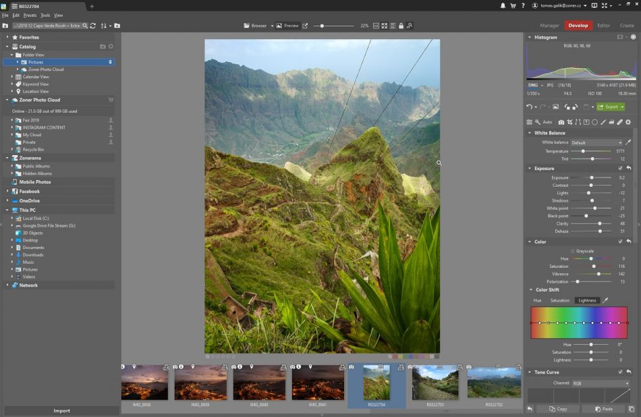Viewport: 641px width, 417px height.
Task: Pick white balance with the eyedropper
Action: [628, 142]
